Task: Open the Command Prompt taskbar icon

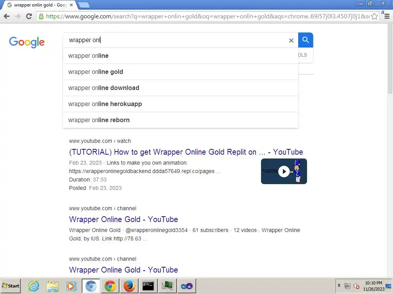Action: pos(148,286)
